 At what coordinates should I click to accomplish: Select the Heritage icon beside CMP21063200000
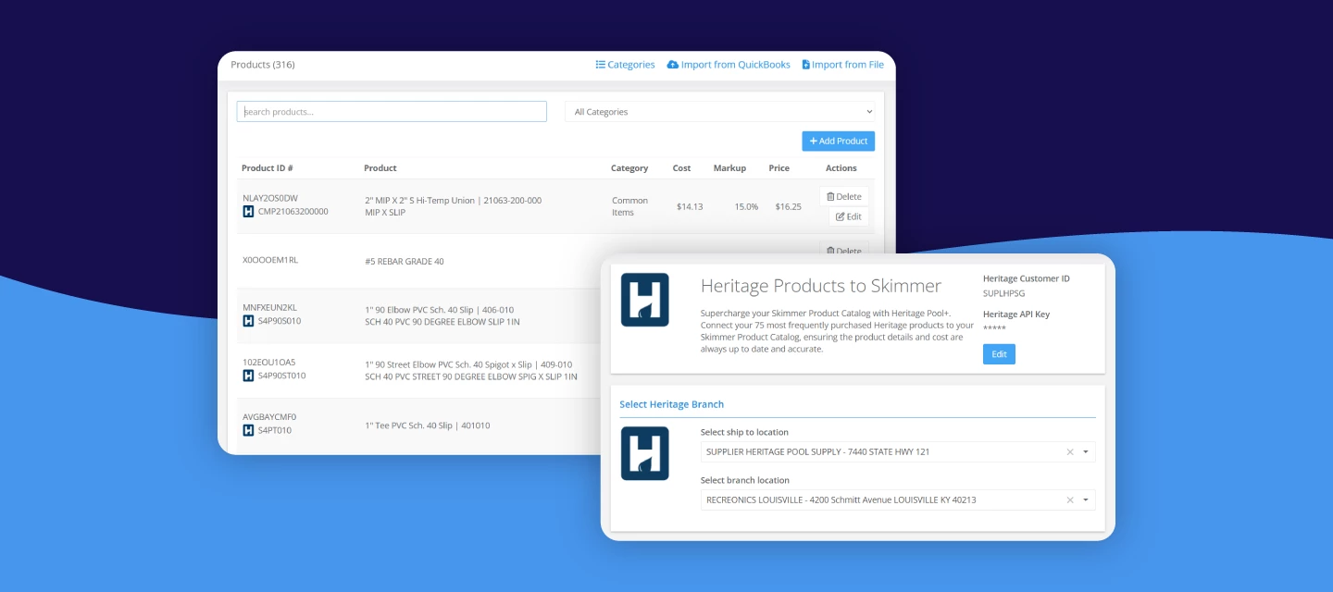(x=248, y=212)
